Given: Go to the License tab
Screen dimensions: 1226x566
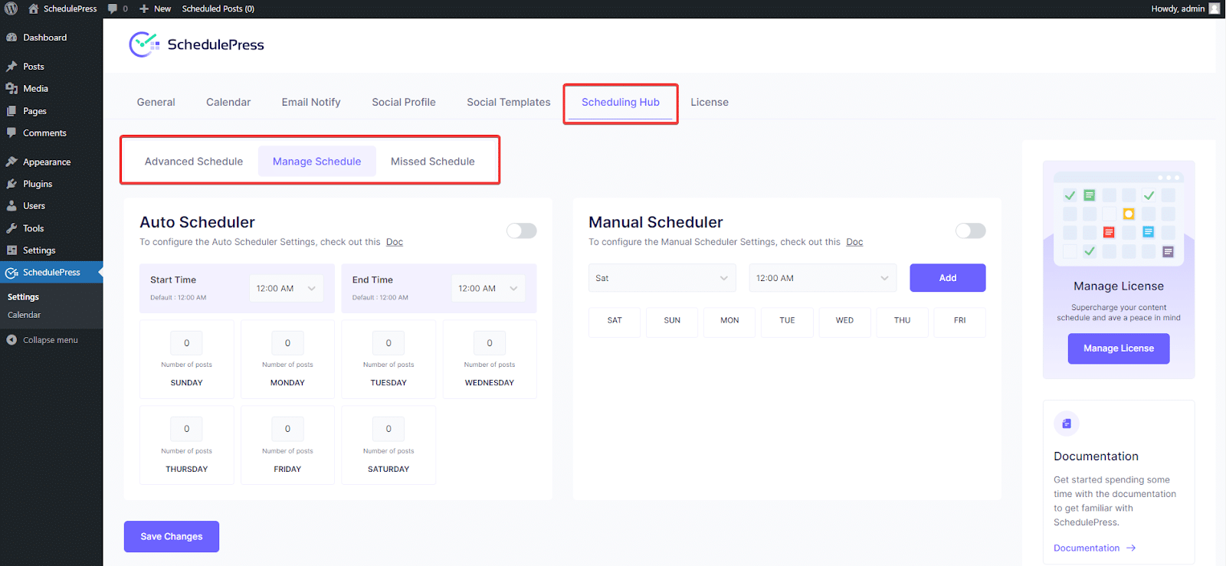Looking at the screenshot, I should (x=710, y=102).
